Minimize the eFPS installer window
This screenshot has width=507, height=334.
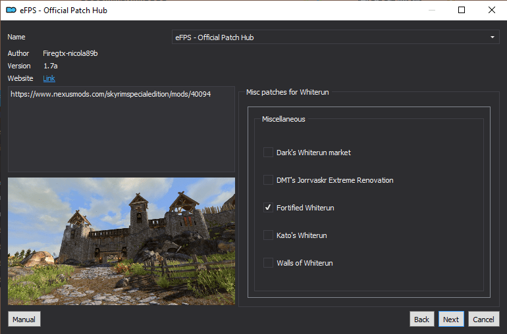pos(432,10)
